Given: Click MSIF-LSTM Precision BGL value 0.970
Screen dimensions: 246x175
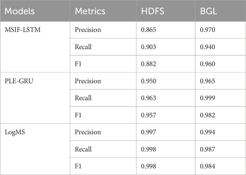Looking at the screenshot, I should [207, 30].
